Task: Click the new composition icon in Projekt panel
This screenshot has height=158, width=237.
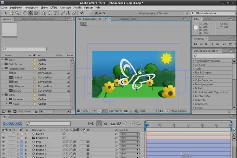Action: [15, 111]
